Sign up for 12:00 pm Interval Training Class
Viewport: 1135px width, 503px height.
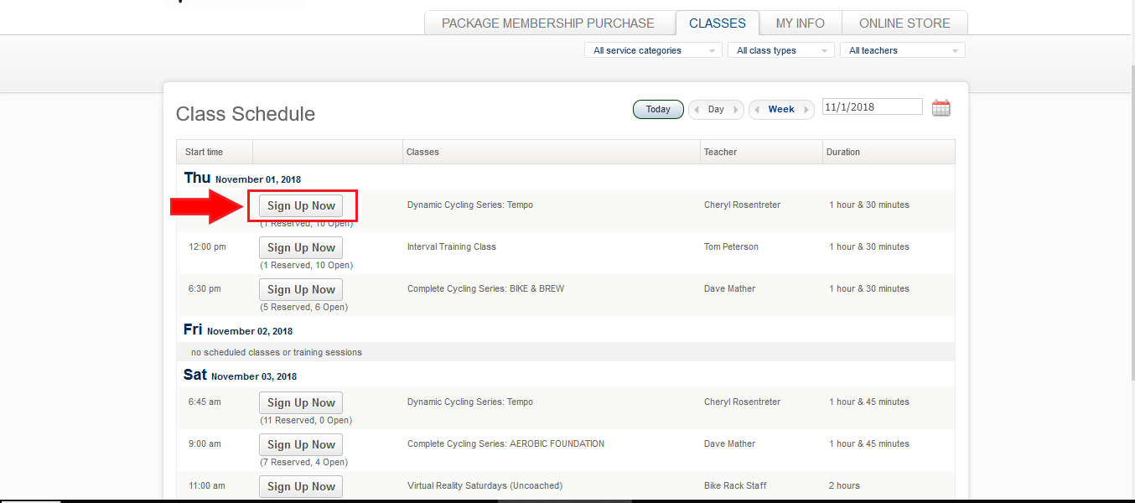tap(301, 248)
